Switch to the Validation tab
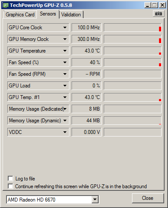Screen dimensions: 168x208 point(71,15)
